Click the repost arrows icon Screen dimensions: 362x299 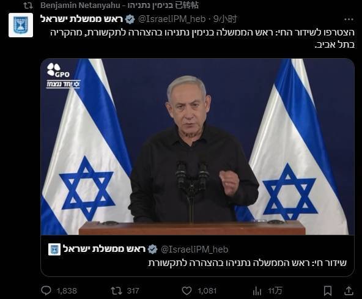pos(116,290)
